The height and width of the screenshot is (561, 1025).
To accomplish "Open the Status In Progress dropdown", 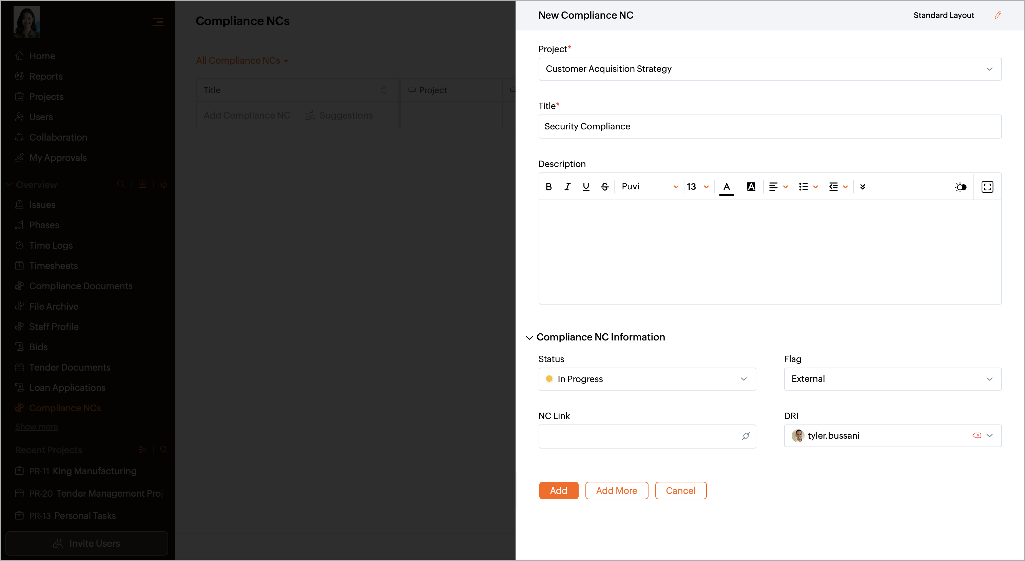I will click(647, 379).
